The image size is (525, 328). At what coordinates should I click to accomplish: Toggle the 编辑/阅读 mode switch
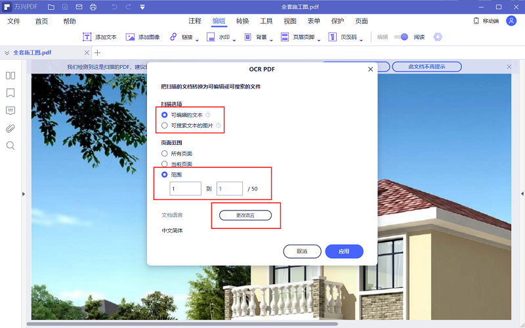[401, 37]
